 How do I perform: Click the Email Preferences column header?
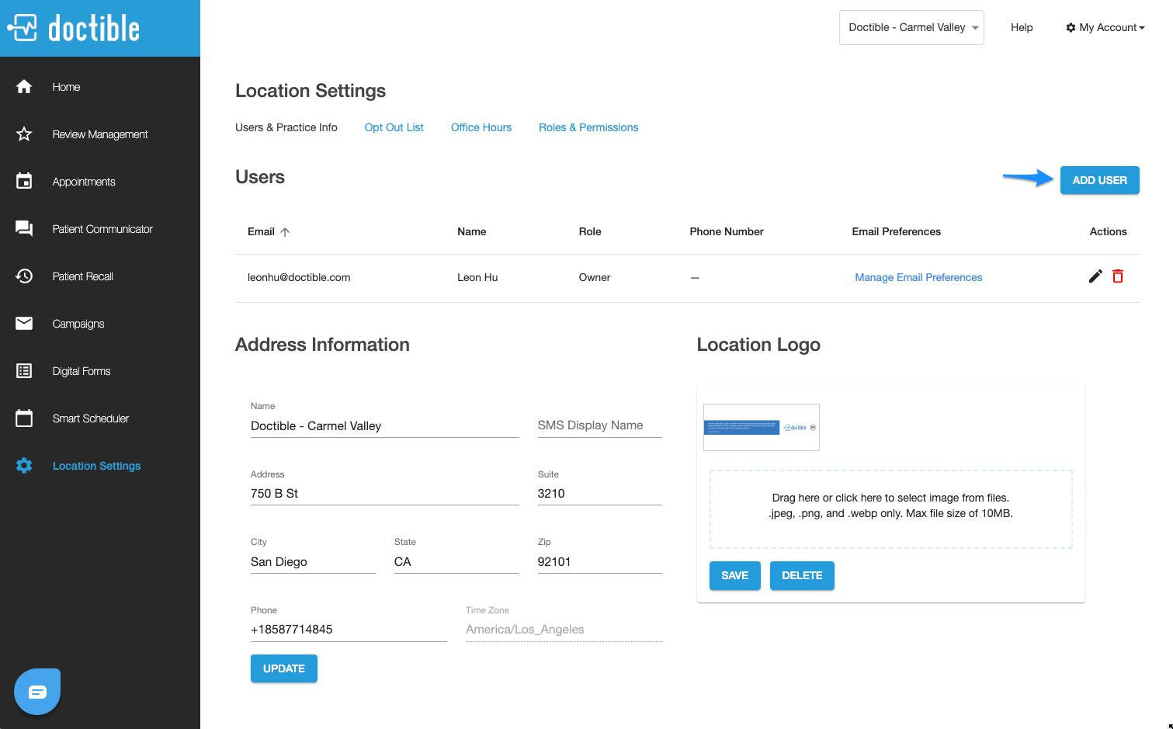click(x=897, y=231)
